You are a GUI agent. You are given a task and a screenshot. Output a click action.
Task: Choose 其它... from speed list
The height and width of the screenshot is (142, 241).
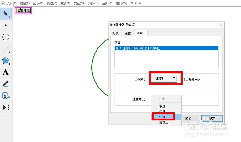(164, 122)
